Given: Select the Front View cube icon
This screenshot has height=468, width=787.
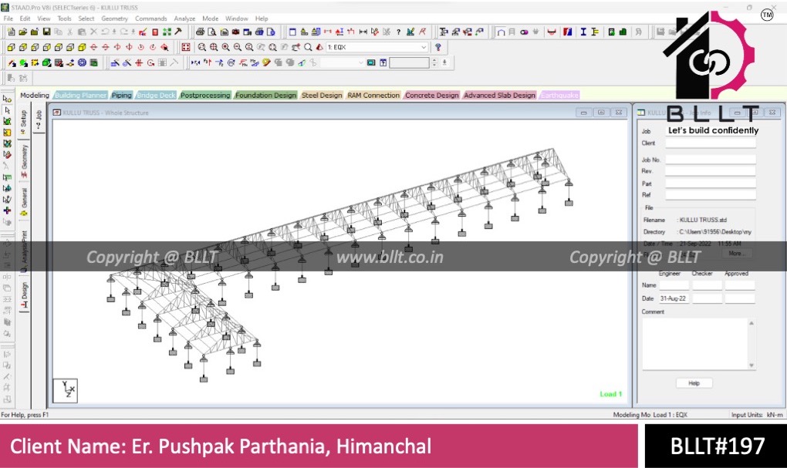Looking at the screenshot, I should [11, 47].
